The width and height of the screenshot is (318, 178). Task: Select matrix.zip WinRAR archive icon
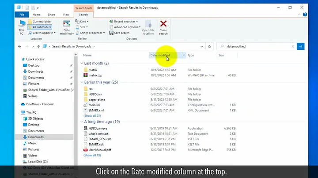coord(86,75)
